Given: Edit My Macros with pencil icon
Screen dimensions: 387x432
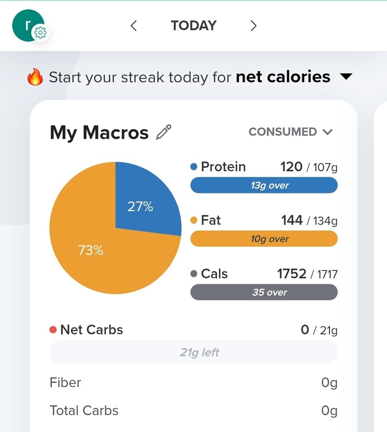Looking at the screenshot, I should coord(163,132).
